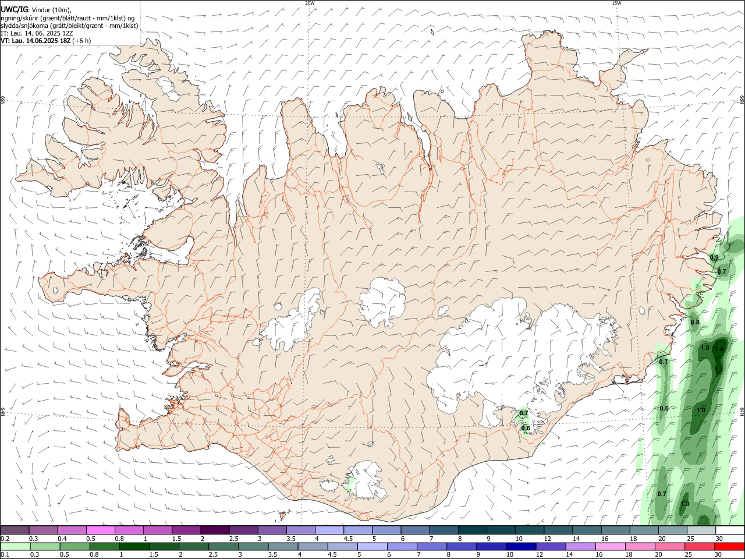Click the '0.8' precipitation value off the east coast
Viewport: 745px width, 559px height.
click(x=695, y=322)
